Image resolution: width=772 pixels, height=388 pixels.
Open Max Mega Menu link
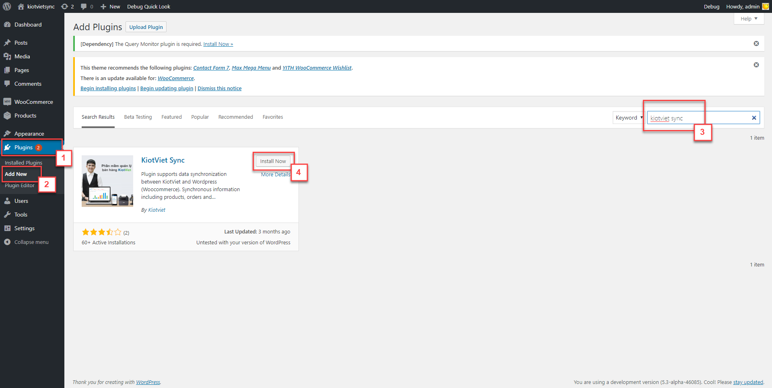[x=251, y=68]
